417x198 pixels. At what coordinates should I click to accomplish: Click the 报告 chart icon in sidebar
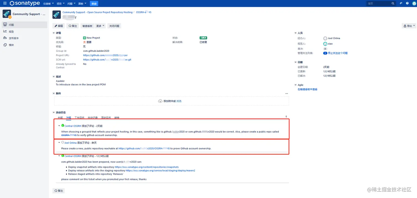click(5, 31)
